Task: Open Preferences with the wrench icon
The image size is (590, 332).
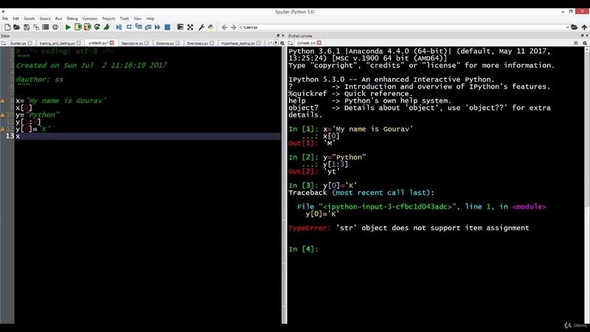Action: coord(201,27)
